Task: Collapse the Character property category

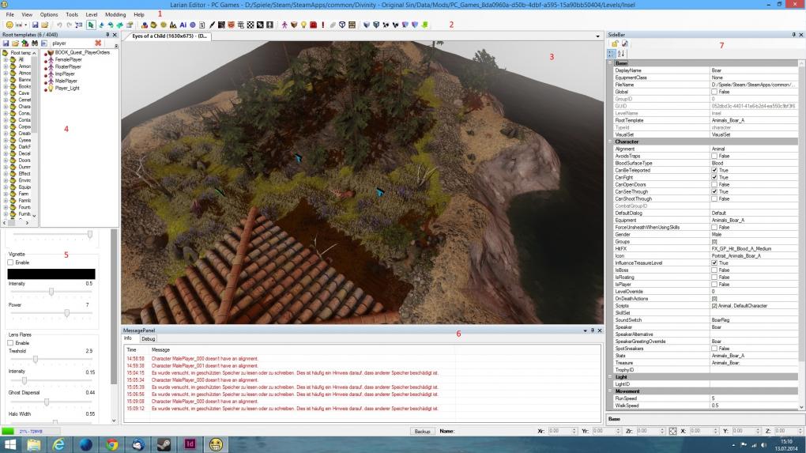Action: [x=610, y=142]
